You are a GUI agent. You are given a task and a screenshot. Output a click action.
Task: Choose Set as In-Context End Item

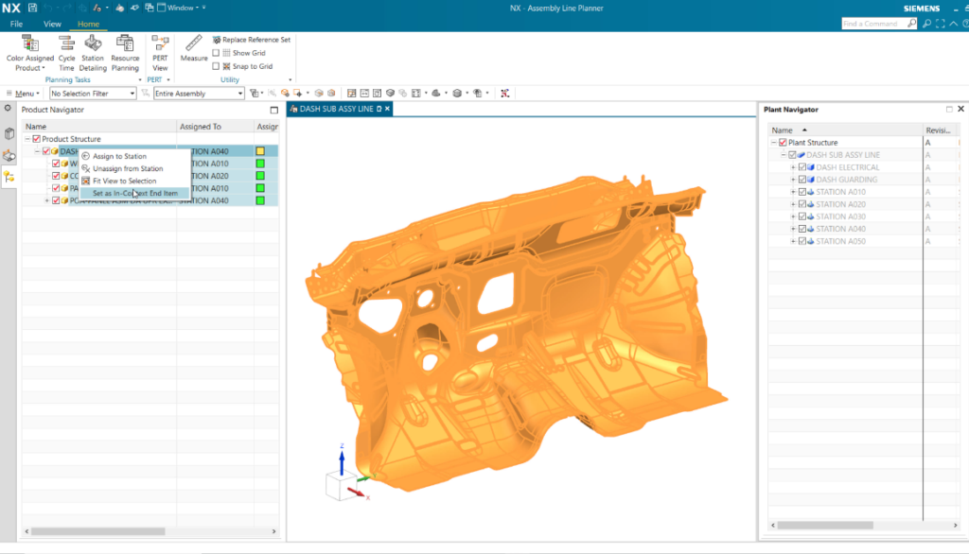click(x=134, y=193)
